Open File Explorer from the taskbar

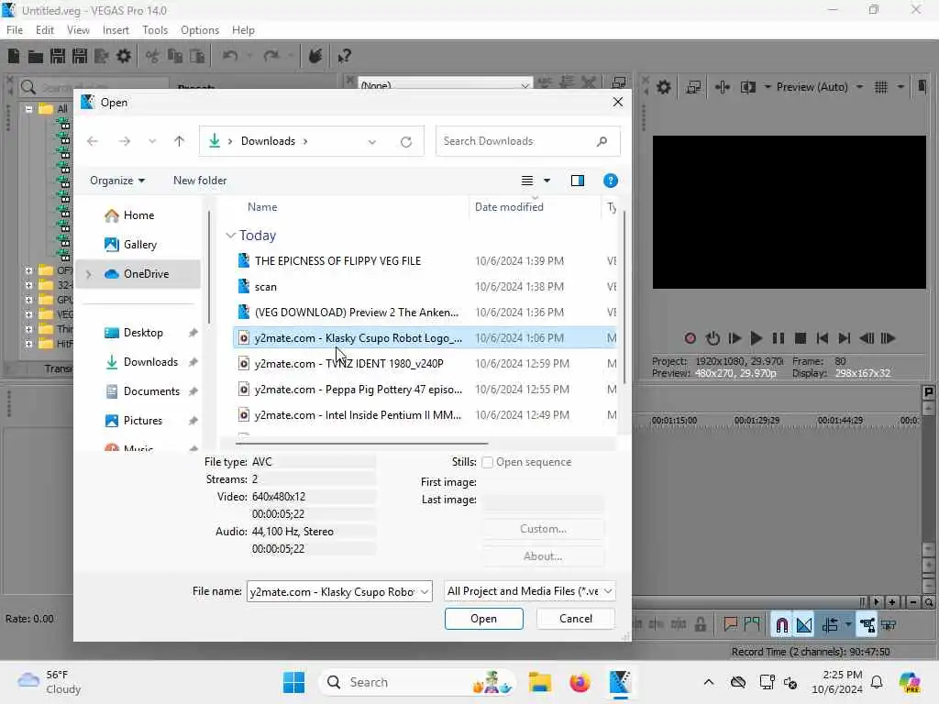coord(539,682)
